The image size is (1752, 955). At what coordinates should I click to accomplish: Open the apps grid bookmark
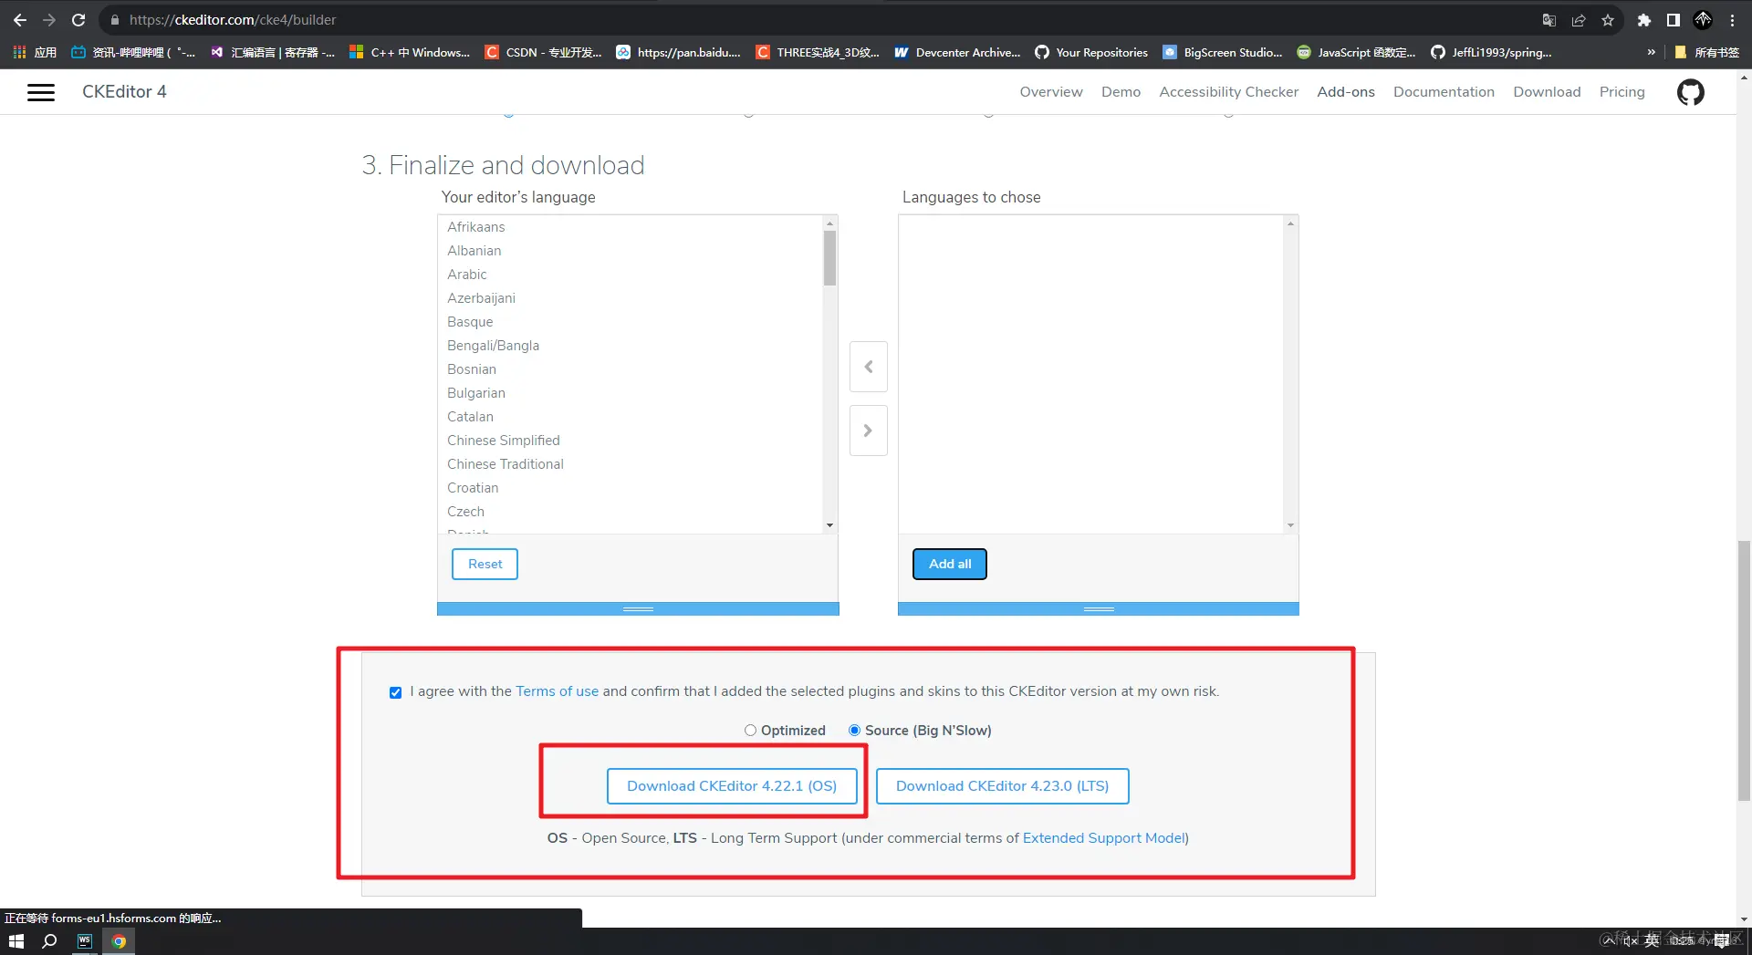point(35,53)
